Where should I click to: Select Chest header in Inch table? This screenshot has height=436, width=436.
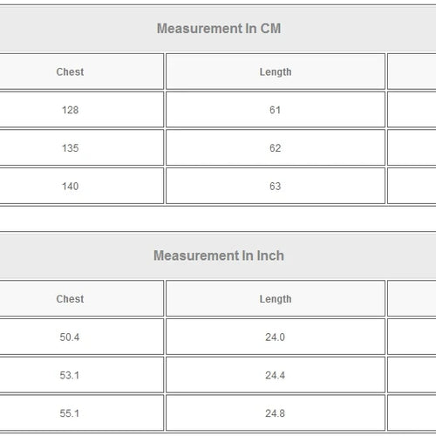pyautogui.click(x=70, y=299)
